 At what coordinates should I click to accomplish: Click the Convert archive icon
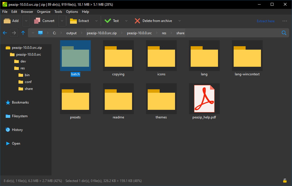[x=37, y=21]
